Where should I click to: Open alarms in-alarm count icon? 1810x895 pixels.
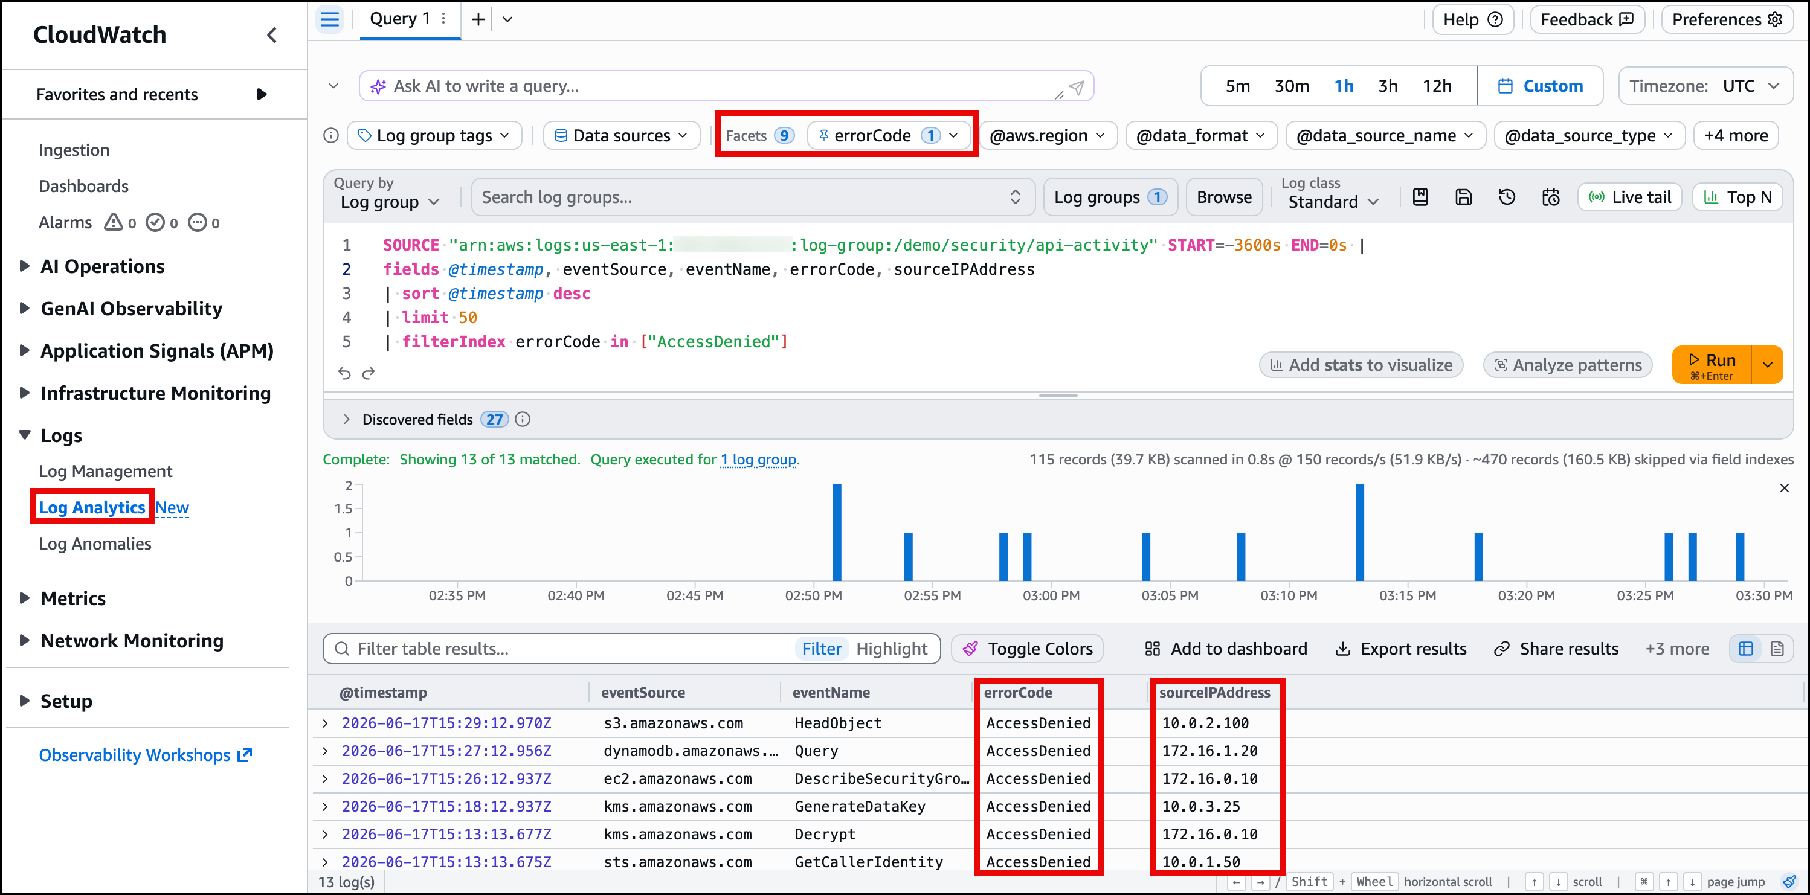pos(120,223)
